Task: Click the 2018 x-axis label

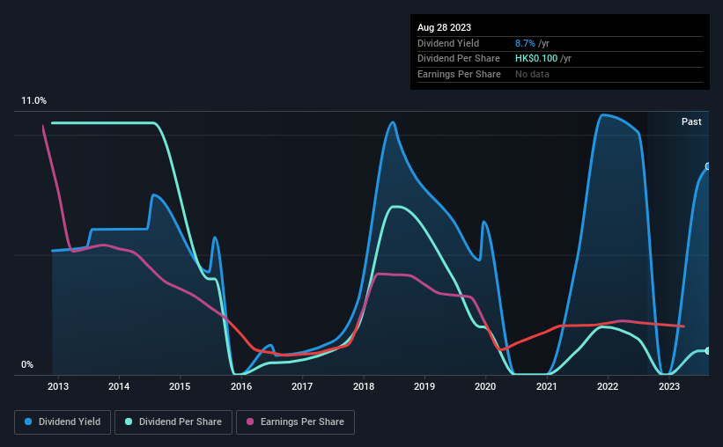Action: (x=364, y=386)
